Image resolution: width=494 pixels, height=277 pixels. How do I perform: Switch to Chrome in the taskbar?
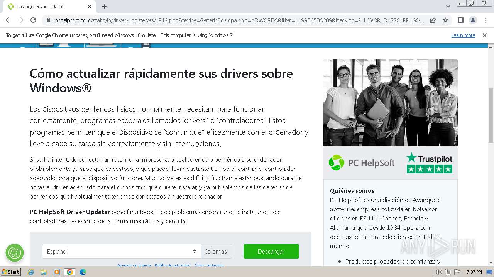point(70,272)
